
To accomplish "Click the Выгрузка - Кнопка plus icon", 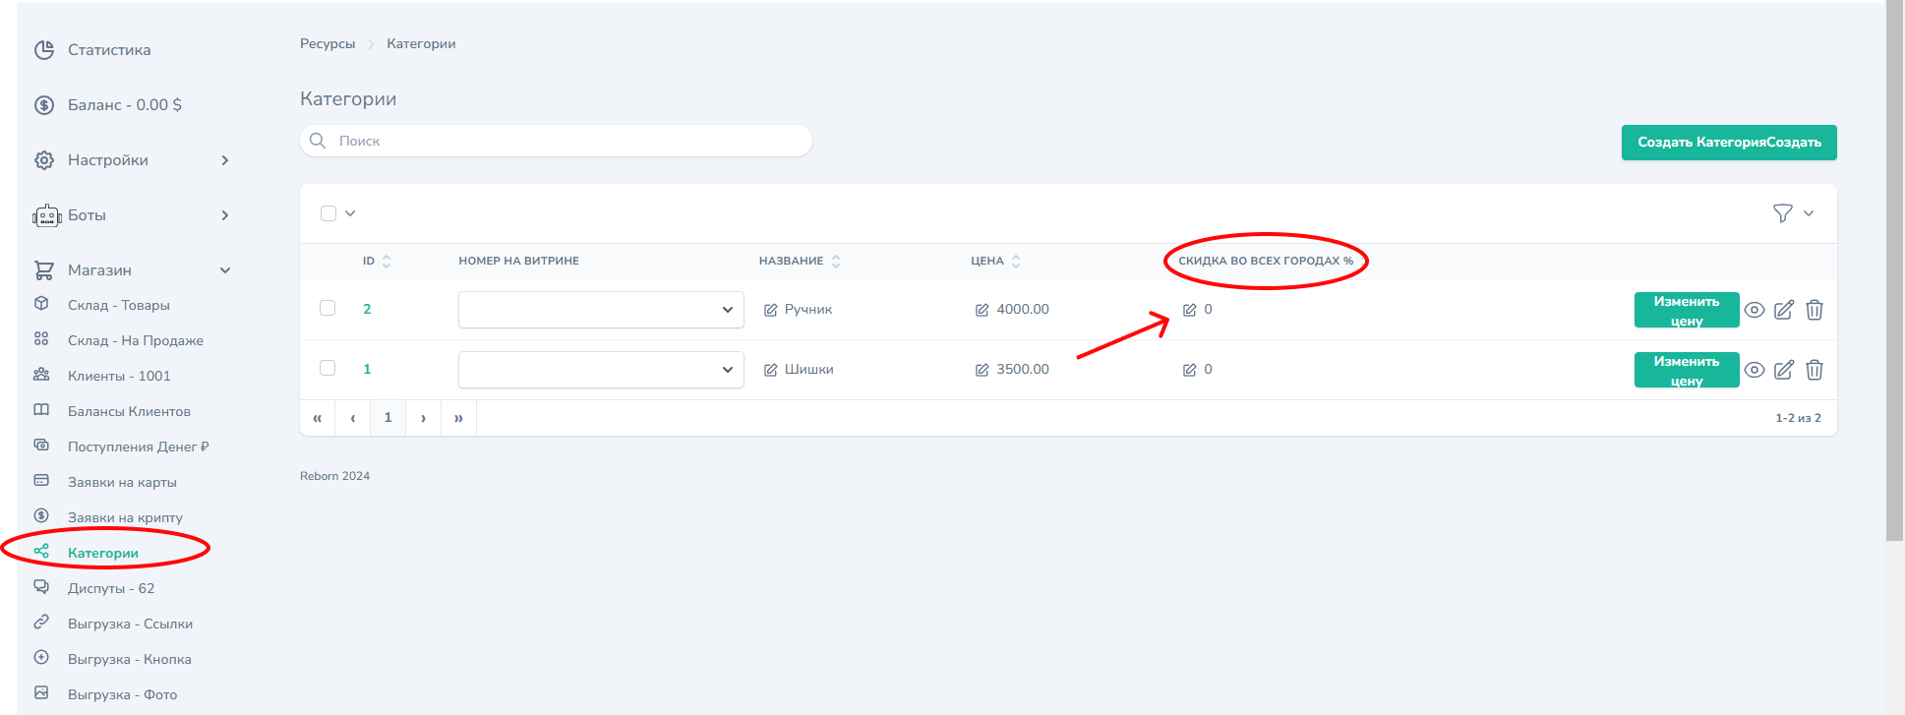I will point(41,658).
